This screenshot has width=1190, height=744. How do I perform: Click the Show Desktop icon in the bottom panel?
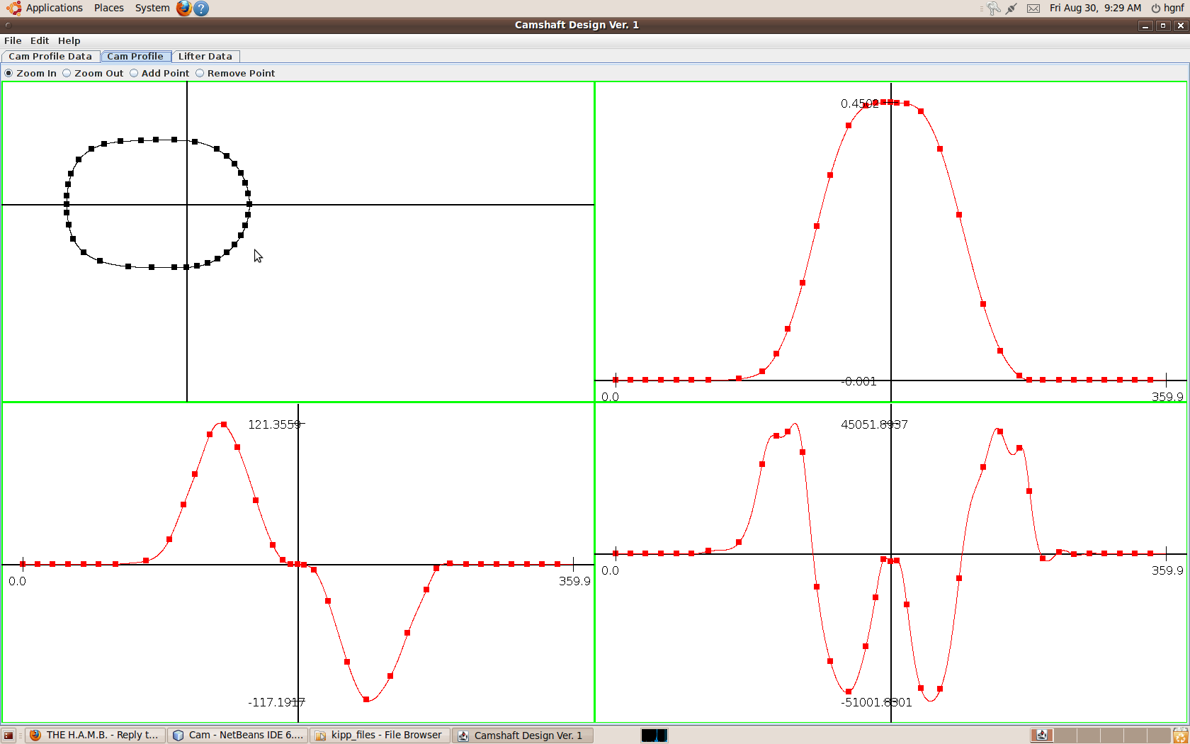click(8, 735)
